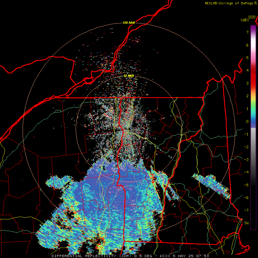Image resolution: width=258 pixels, height=258 pixels.
Task: Click the 5 value on the color scale
Action: point(247,58)
